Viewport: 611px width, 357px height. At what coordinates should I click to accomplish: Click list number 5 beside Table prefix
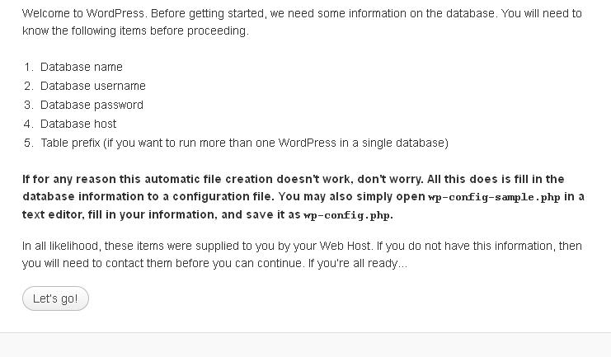(29, 143)
